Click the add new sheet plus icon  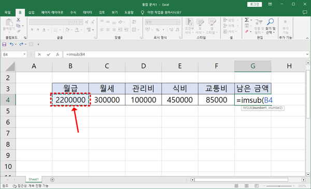click(52, 180)
